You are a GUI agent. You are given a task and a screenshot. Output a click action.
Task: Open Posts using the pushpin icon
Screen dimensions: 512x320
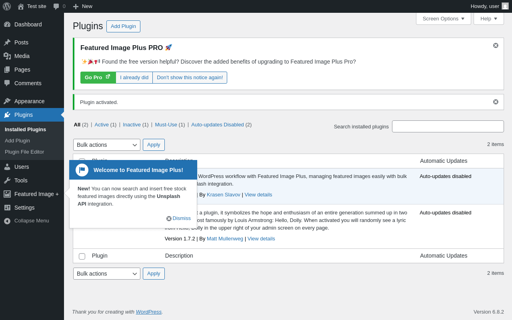click(7, 42)
